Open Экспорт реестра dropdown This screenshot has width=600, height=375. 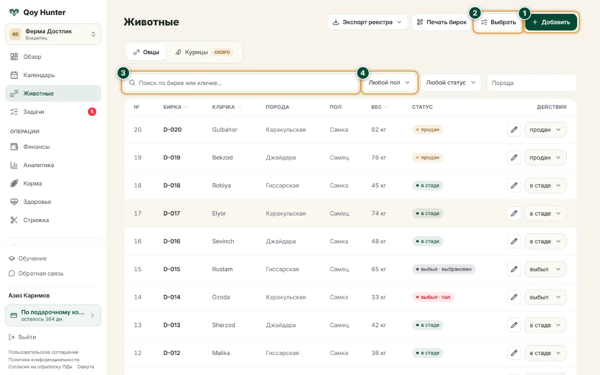pyautogui.click(x=367, y=22)
